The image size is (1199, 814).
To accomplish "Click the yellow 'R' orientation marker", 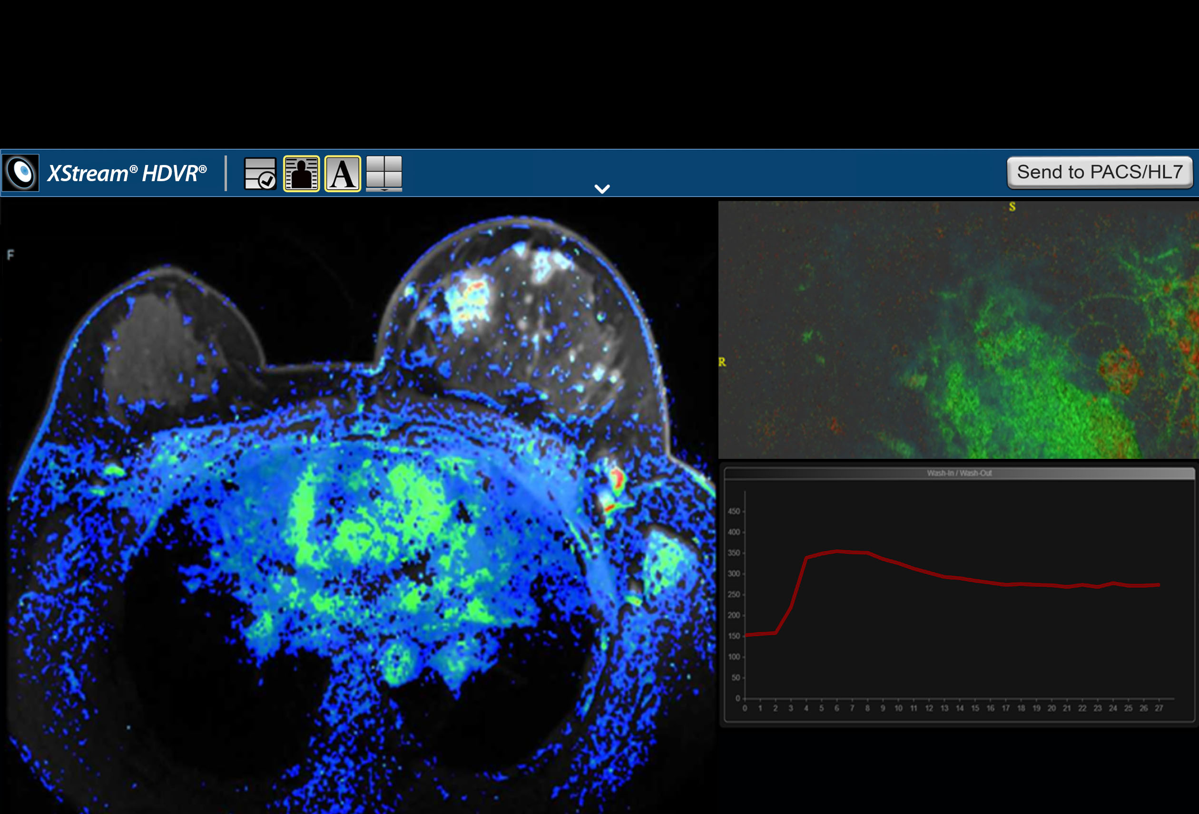I will tap(722, 362).
